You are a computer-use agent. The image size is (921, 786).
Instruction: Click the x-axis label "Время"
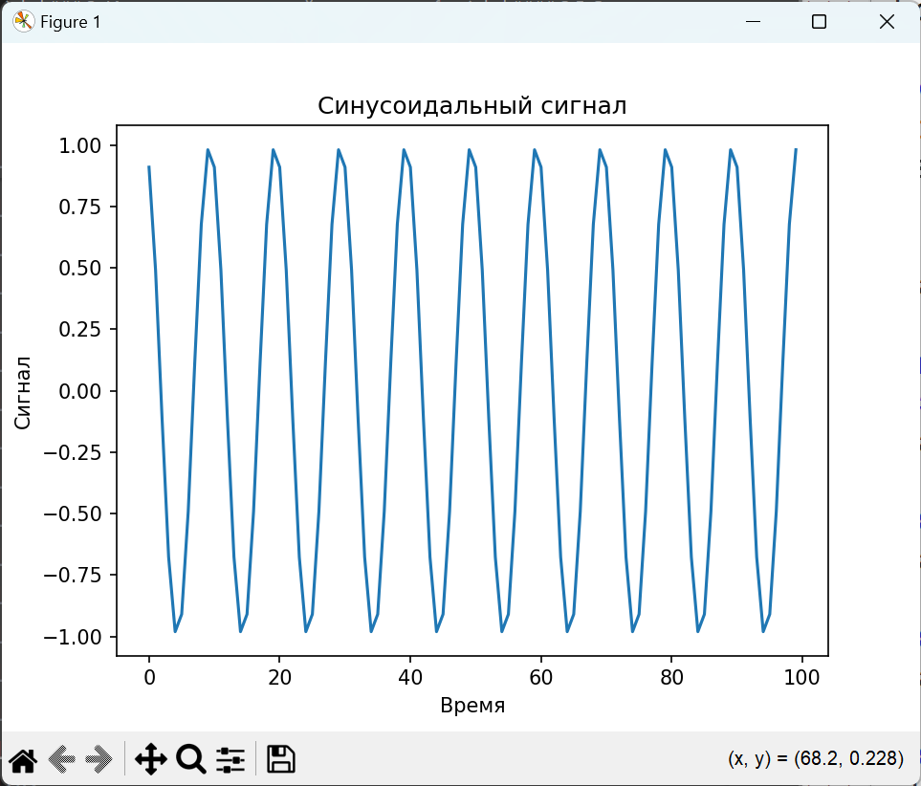click(x=471, y=707)
